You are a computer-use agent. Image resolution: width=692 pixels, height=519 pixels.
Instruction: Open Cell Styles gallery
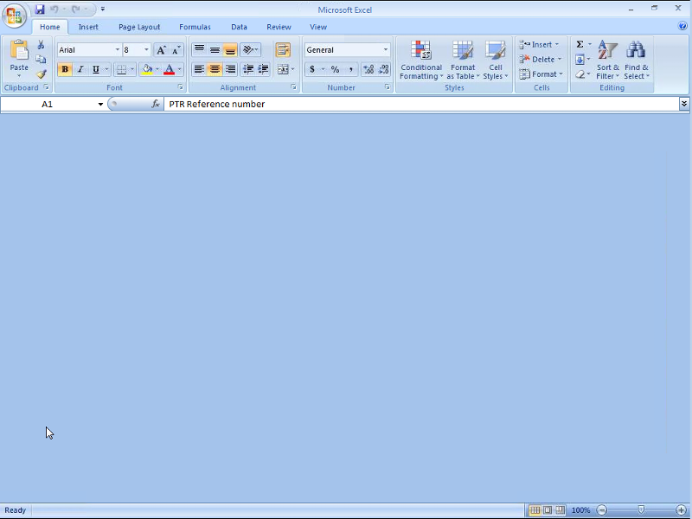pos(495,60)
